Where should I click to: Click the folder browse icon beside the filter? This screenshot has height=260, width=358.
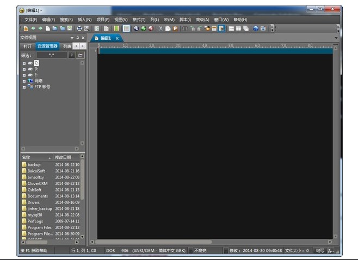pyautogui.click(x=80, y=55)
